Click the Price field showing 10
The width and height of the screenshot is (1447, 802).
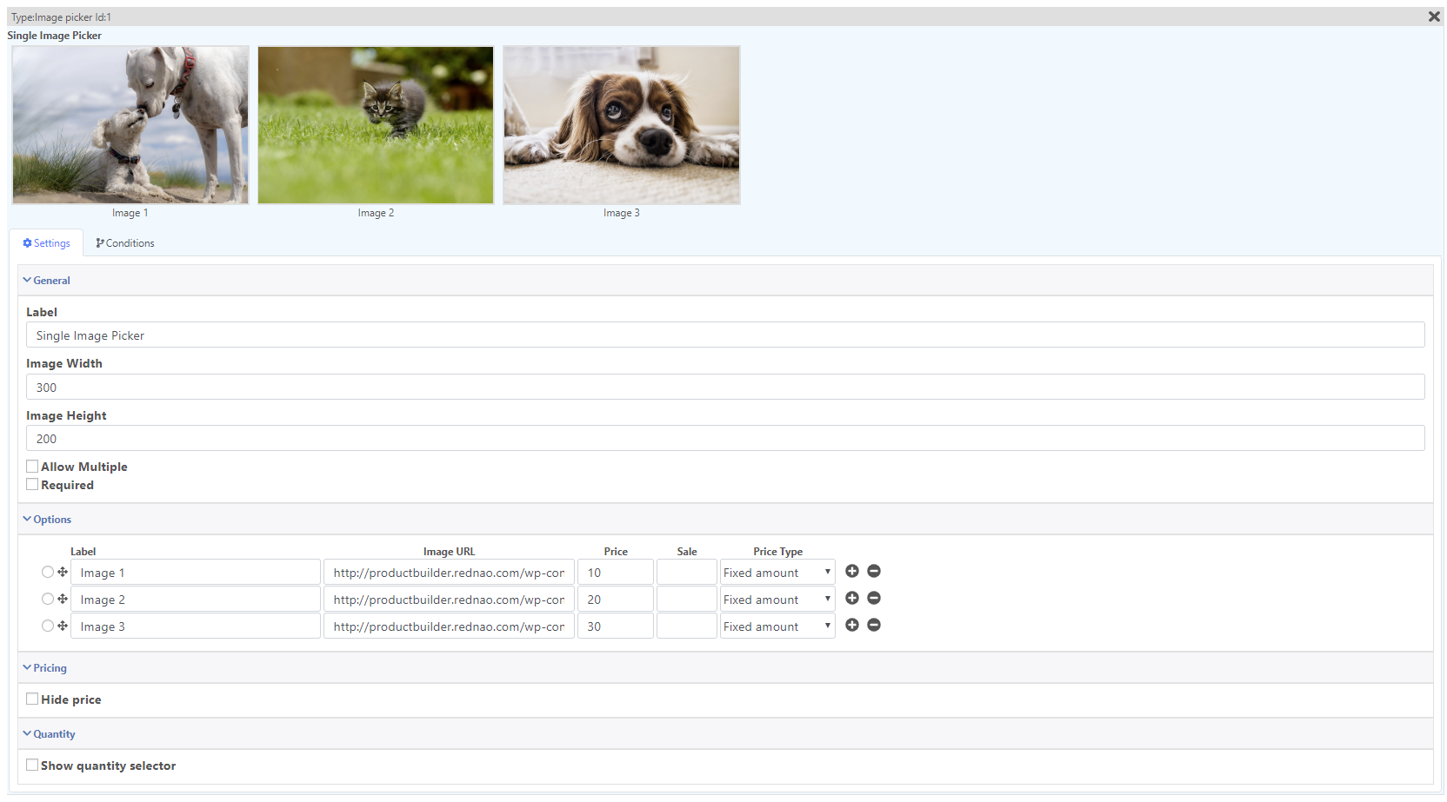pos(616,573)
